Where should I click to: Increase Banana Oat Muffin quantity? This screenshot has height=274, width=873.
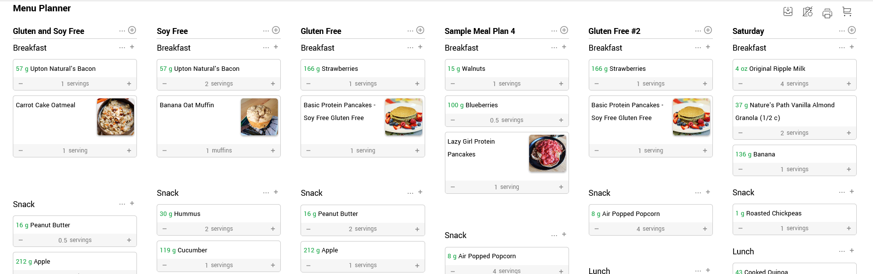273,151
